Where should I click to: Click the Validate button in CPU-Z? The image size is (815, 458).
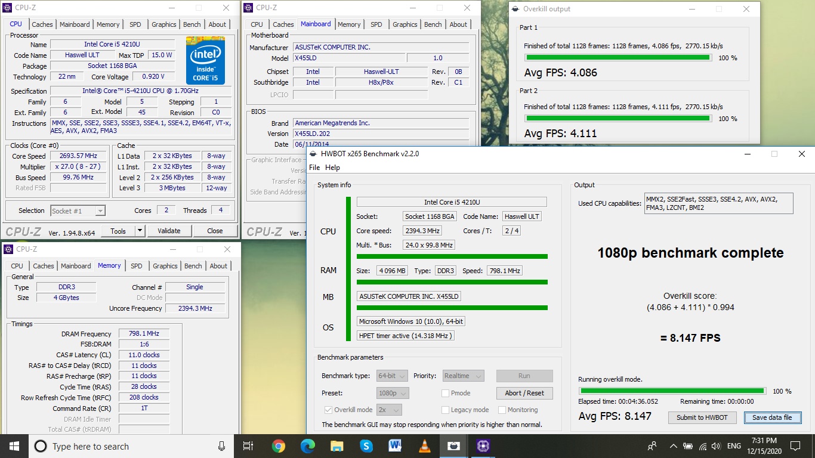169,231
